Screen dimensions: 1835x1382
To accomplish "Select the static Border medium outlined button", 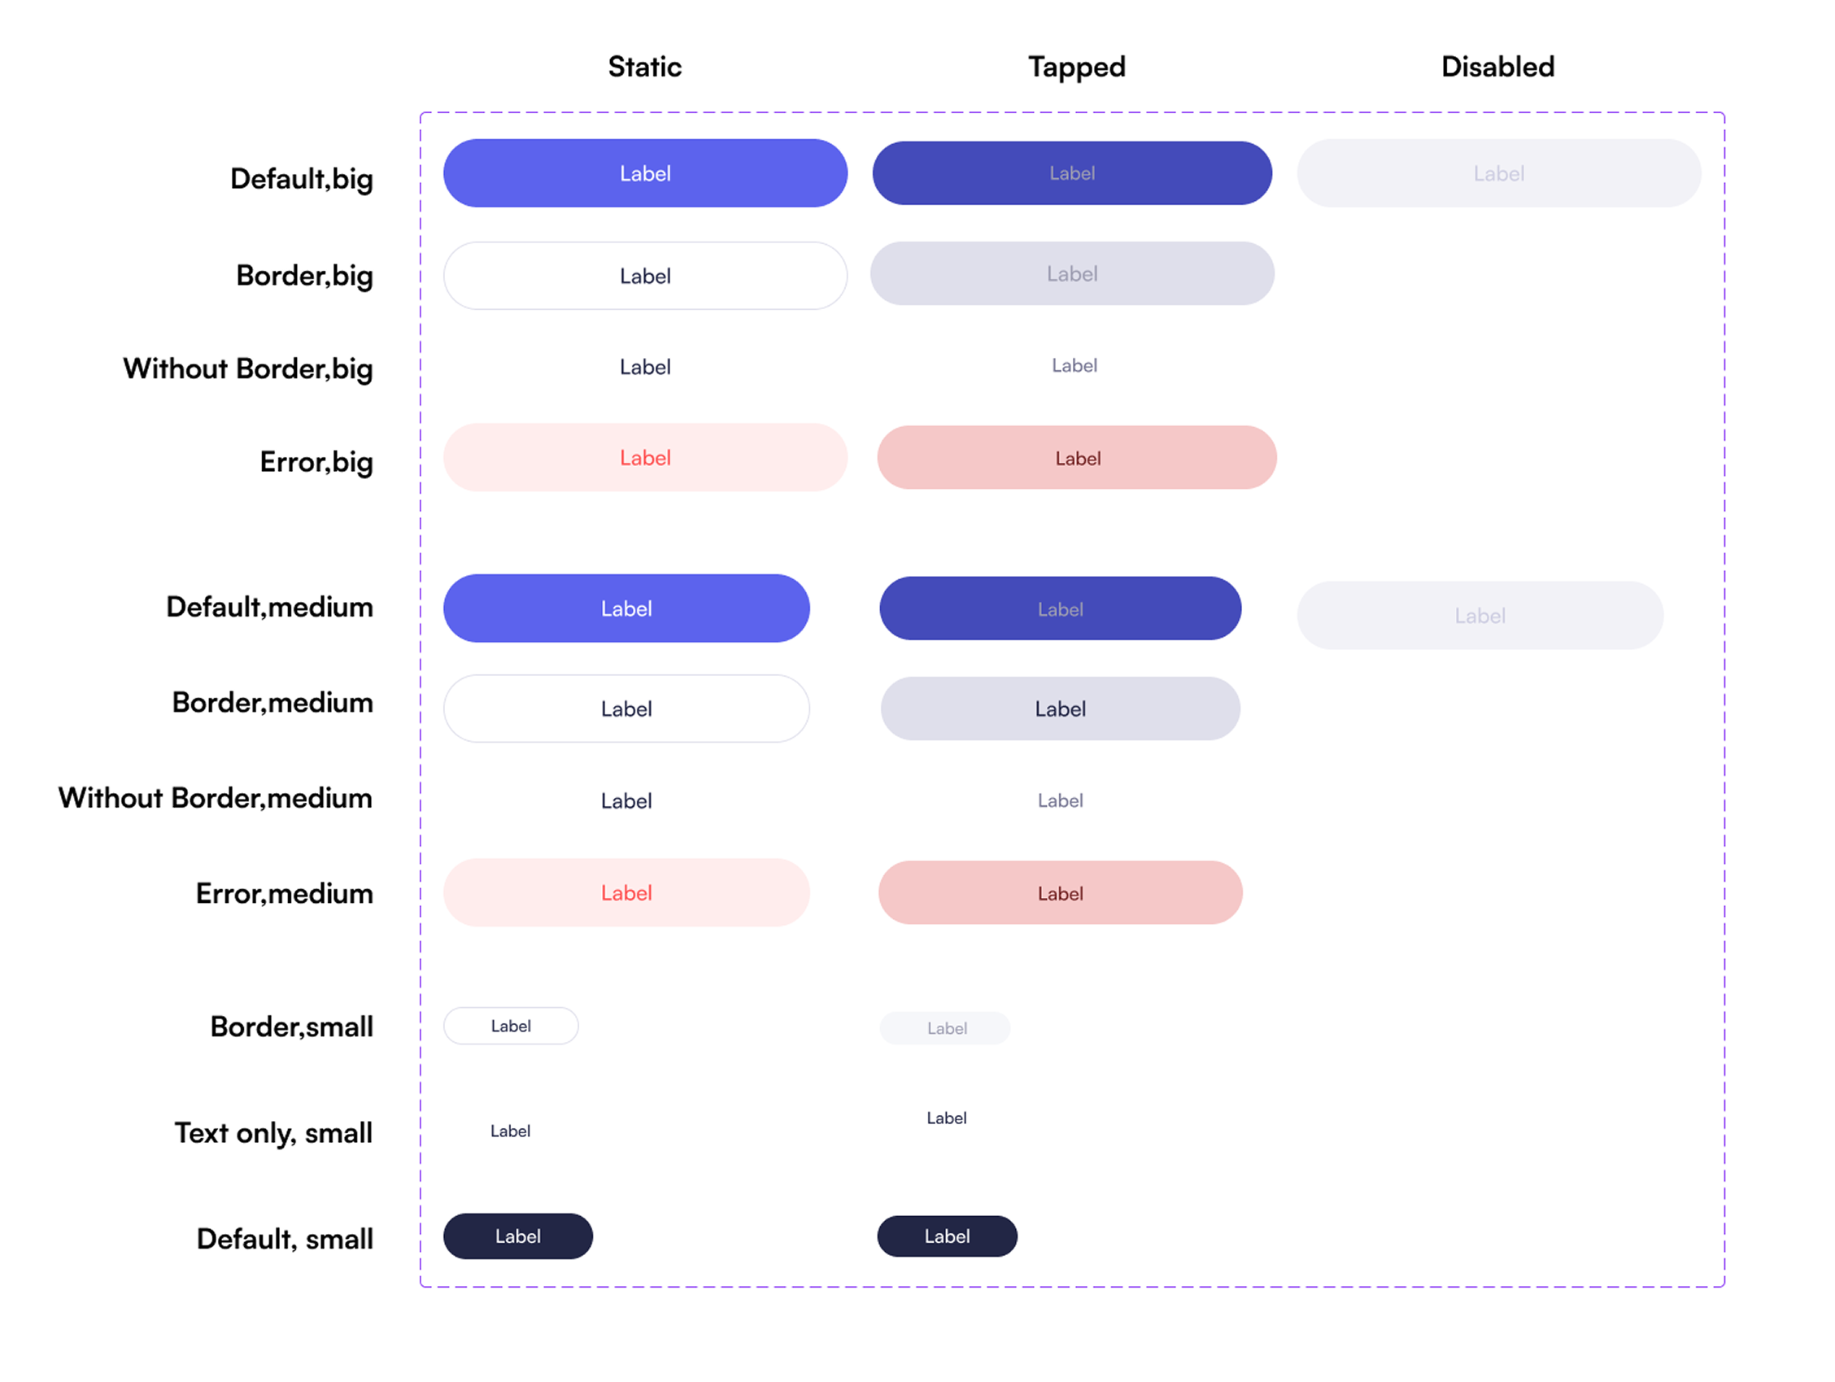I will click(626, 709).
